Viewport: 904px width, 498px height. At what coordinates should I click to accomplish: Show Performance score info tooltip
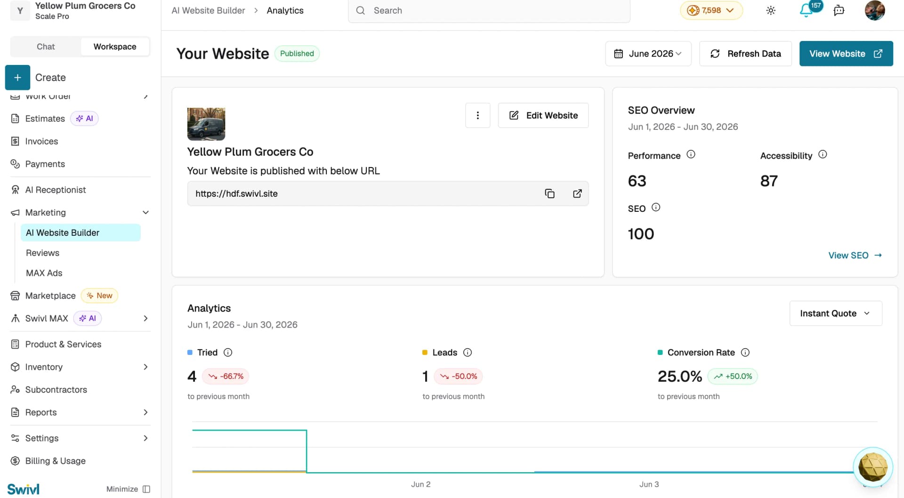(691, 154)
